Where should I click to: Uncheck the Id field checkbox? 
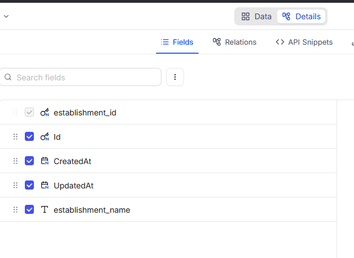(x=29, y=137)
